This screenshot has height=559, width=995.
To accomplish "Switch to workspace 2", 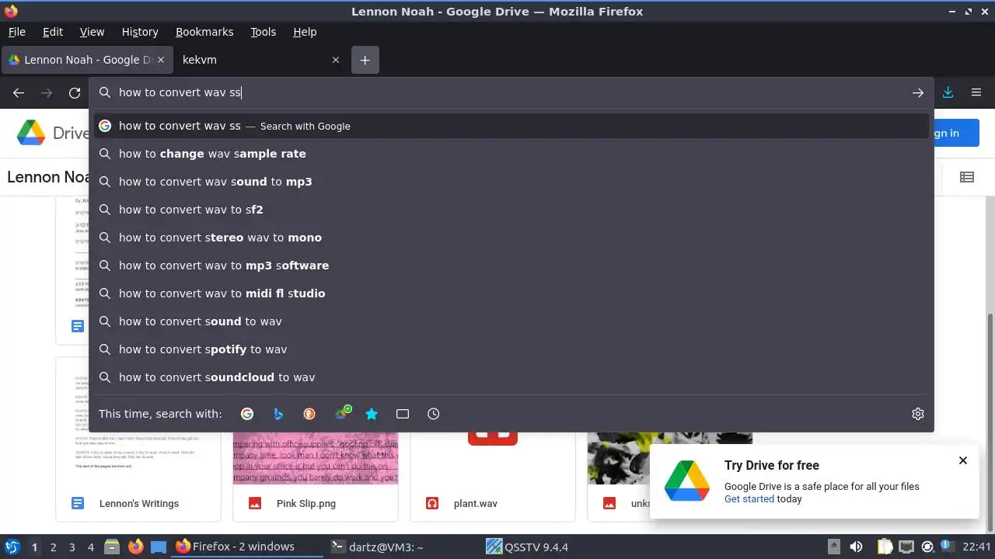I will click(54, 547).
